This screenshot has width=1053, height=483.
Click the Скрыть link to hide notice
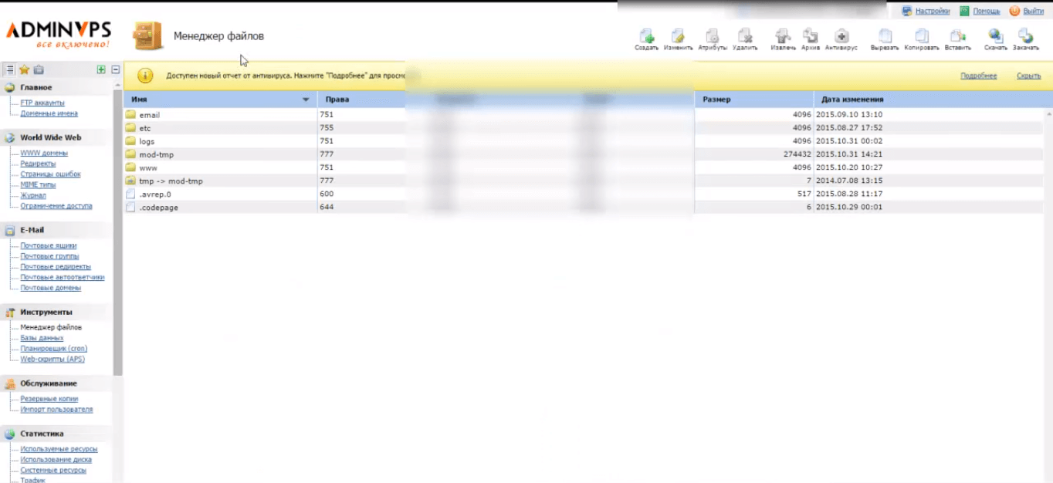pos(1028,76)
